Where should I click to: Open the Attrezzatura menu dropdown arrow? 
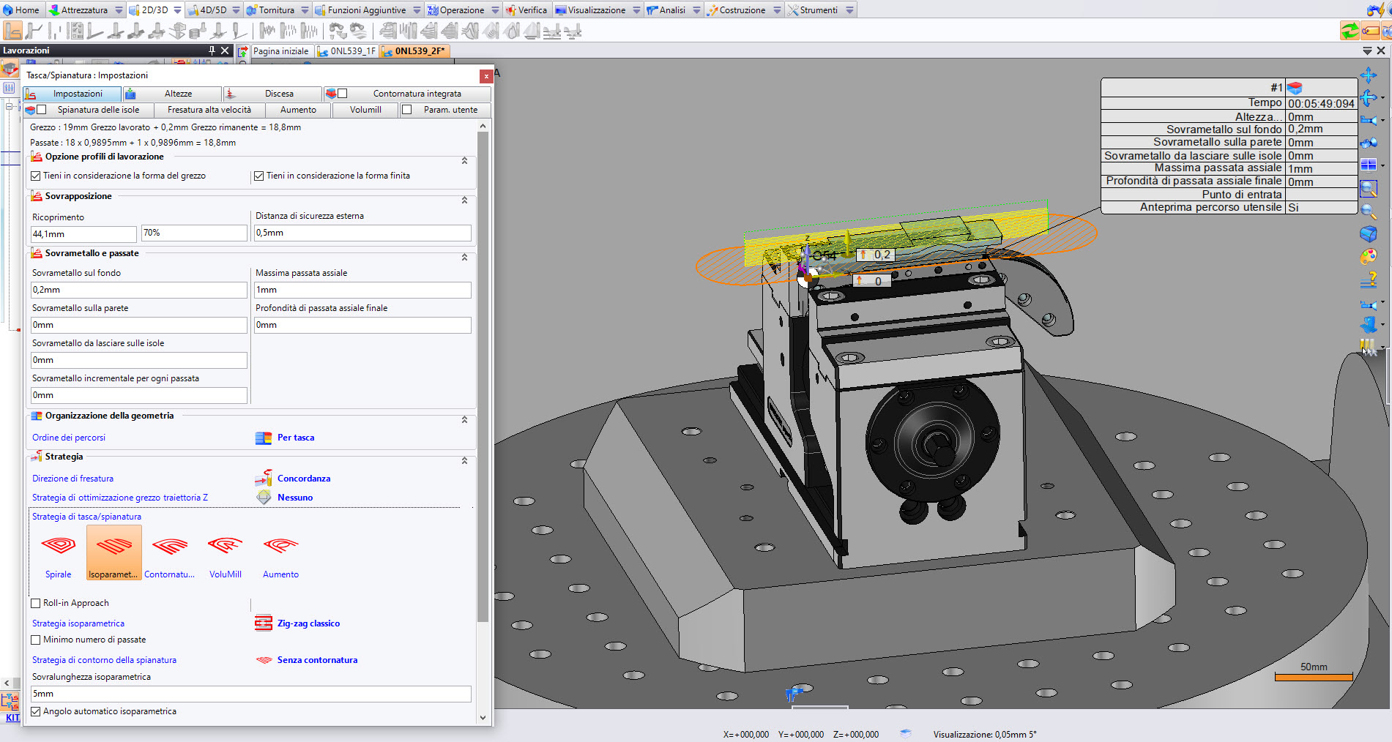[119, 10]
